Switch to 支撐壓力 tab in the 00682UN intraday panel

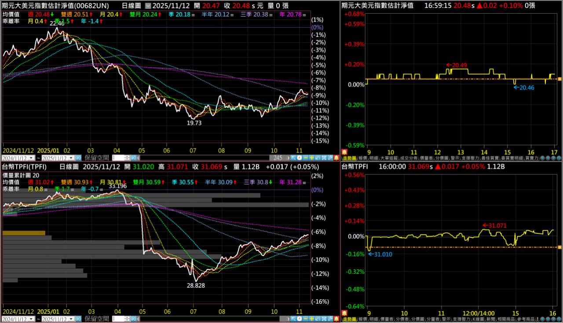470,158
